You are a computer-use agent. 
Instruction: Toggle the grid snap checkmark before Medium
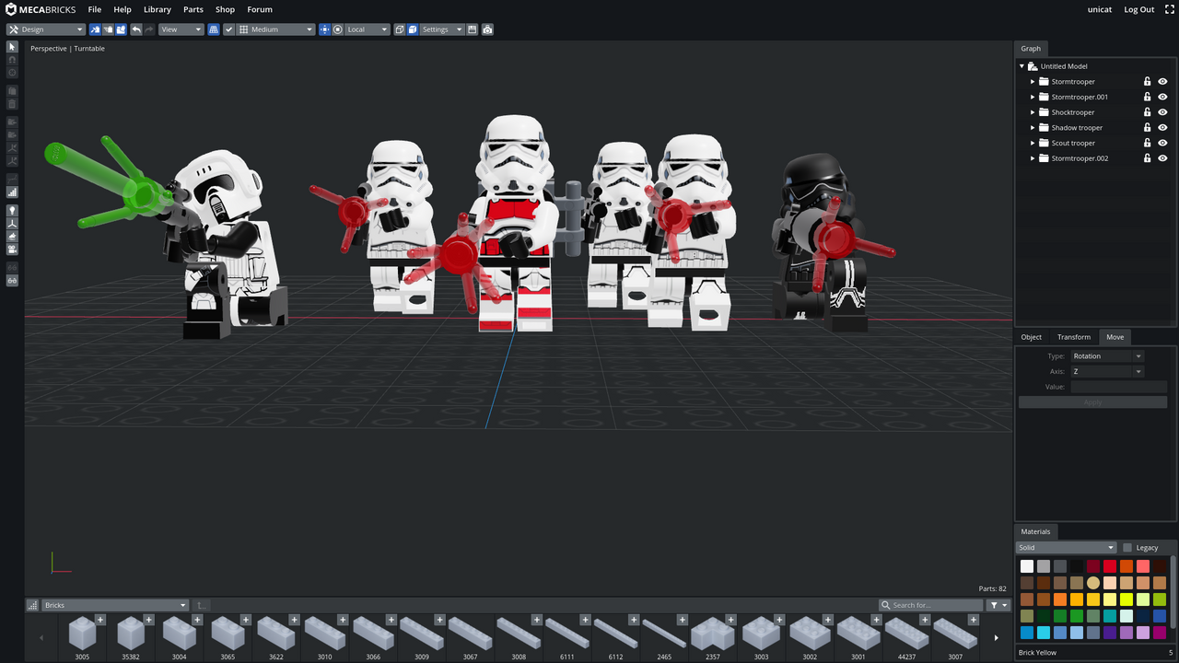coord(229,29)
